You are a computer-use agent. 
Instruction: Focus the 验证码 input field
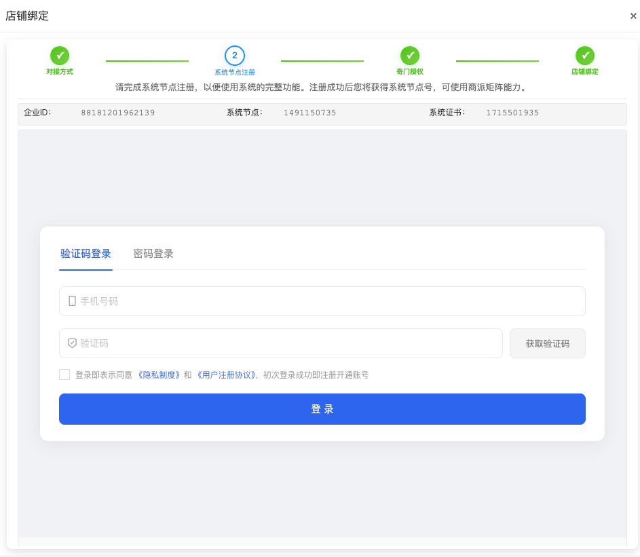coord(281,343)
